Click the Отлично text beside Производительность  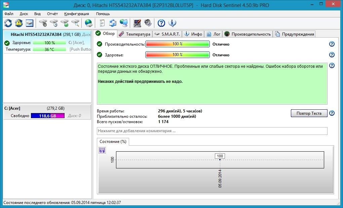coord(221,44)
